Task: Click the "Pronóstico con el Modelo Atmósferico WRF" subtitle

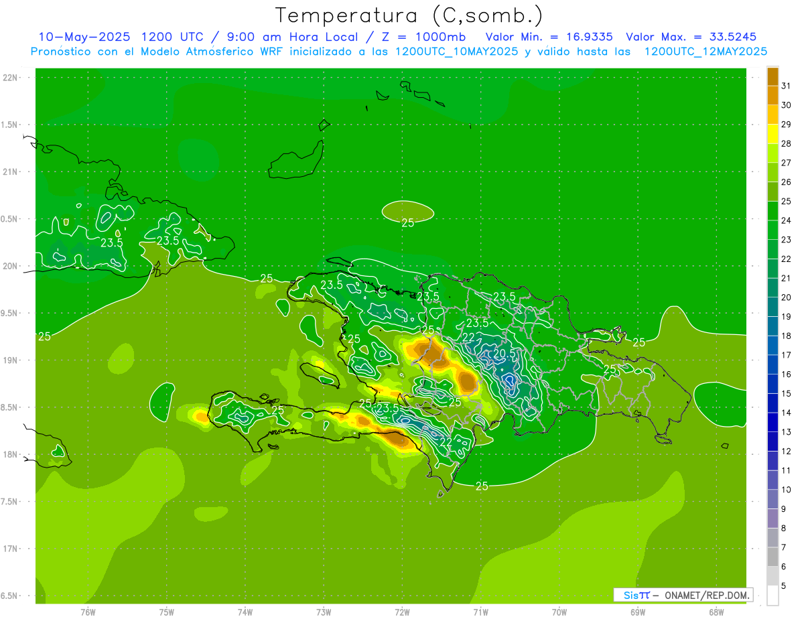Action: point(158,52)
